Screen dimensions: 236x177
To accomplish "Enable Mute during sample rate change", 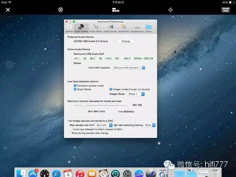I will point(70,133).
